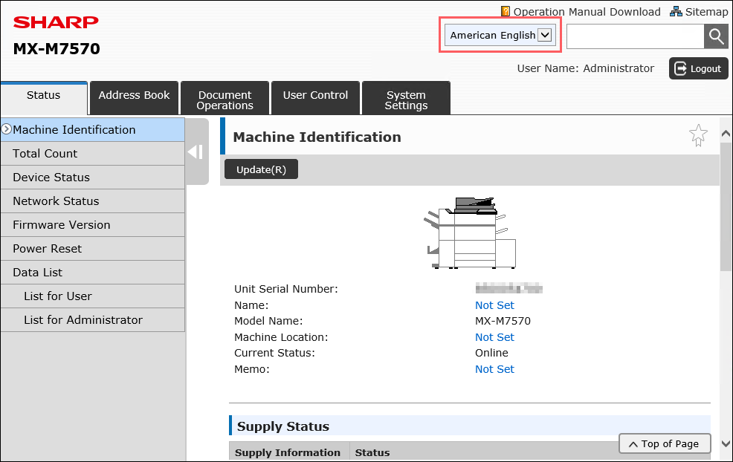View Network Status in sidebar
This screenshot has height=462, width=733.
pos(93,201)
